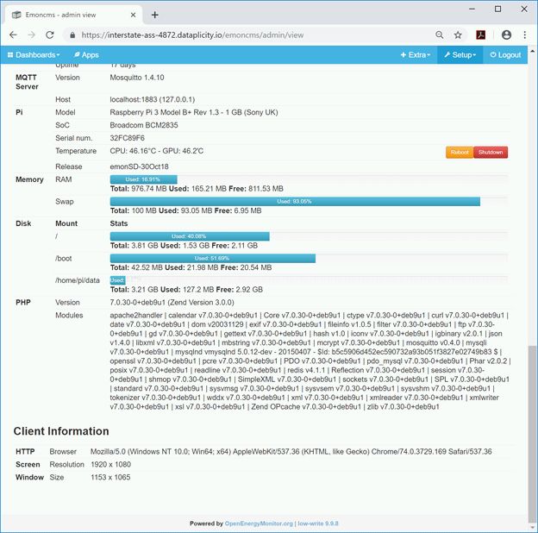Image resolution: width=538 pixels, height=533 pixels.
Task: Expand the Setup dropdown
Action: [x=460, y=55]
